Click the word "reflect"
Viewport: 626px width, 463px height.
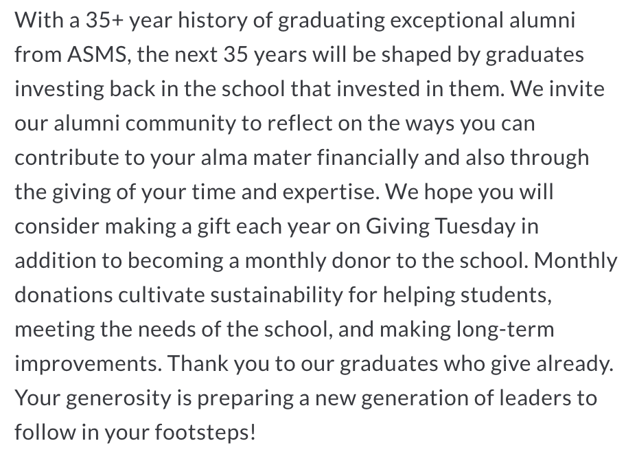(x=299, y=123)
